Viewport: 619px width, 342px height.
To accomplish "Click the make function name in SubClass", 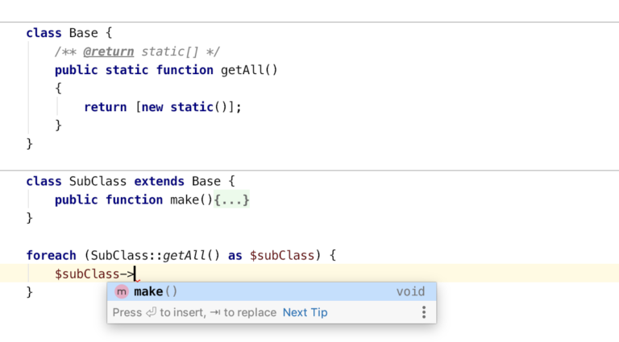I will pyautogui.click(x=184, y=200).
